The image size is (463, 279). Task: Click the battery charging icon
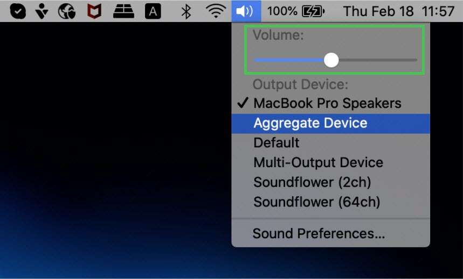[313, 11]
